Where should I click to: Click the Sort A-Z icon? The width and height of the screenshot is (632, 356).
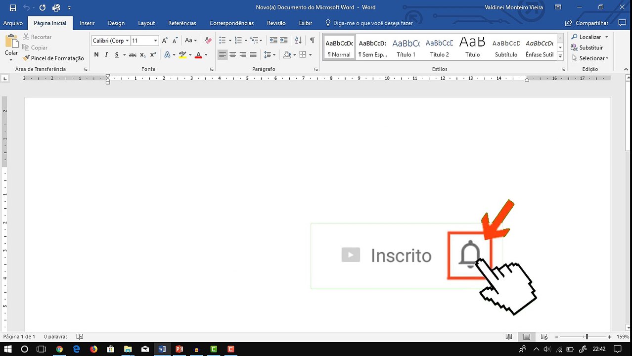(x=298, y=41)
